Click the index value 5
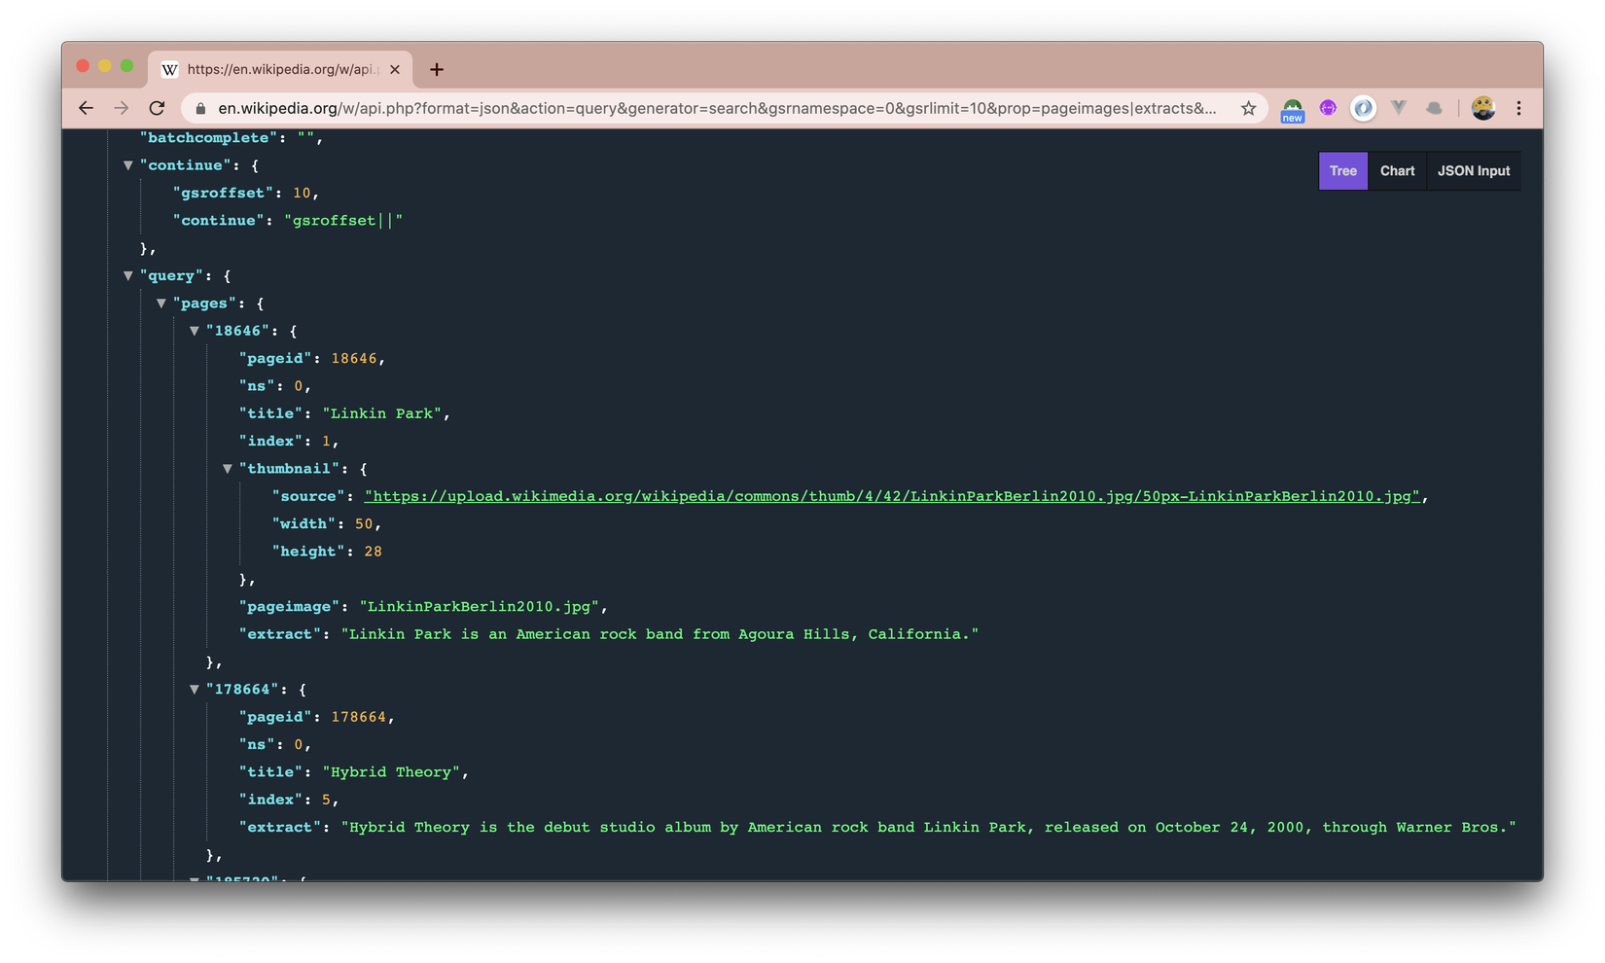 pyautogui.click(x=327, y=800)
